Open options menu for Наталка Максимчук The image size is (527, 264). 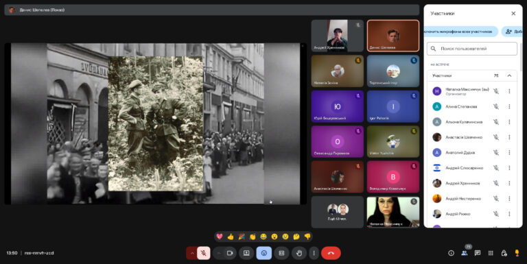(509, 91)
